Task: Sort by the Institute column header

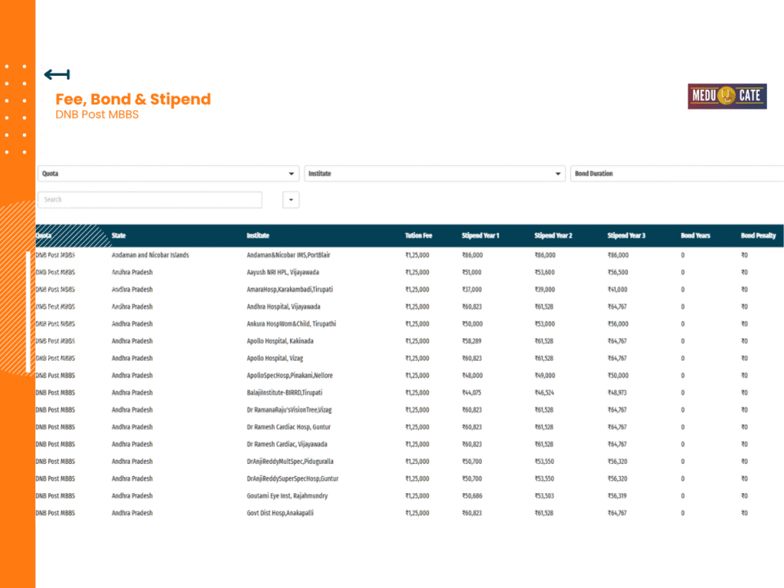Action: click(x=258, y=236)
